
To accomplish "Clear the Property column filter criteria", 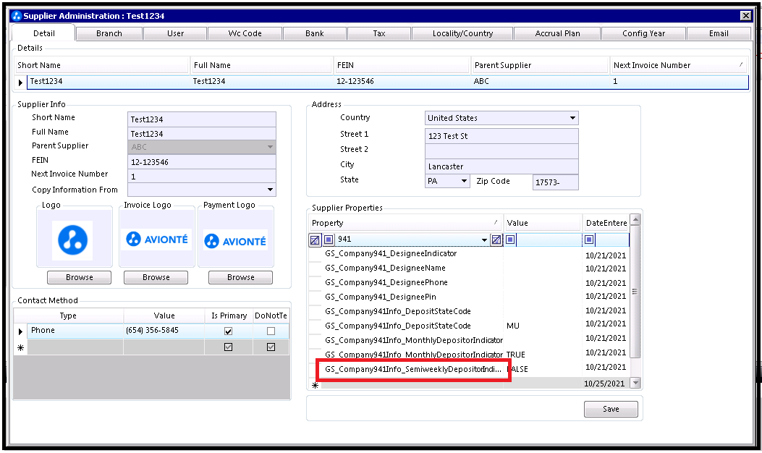I will 496,239.
